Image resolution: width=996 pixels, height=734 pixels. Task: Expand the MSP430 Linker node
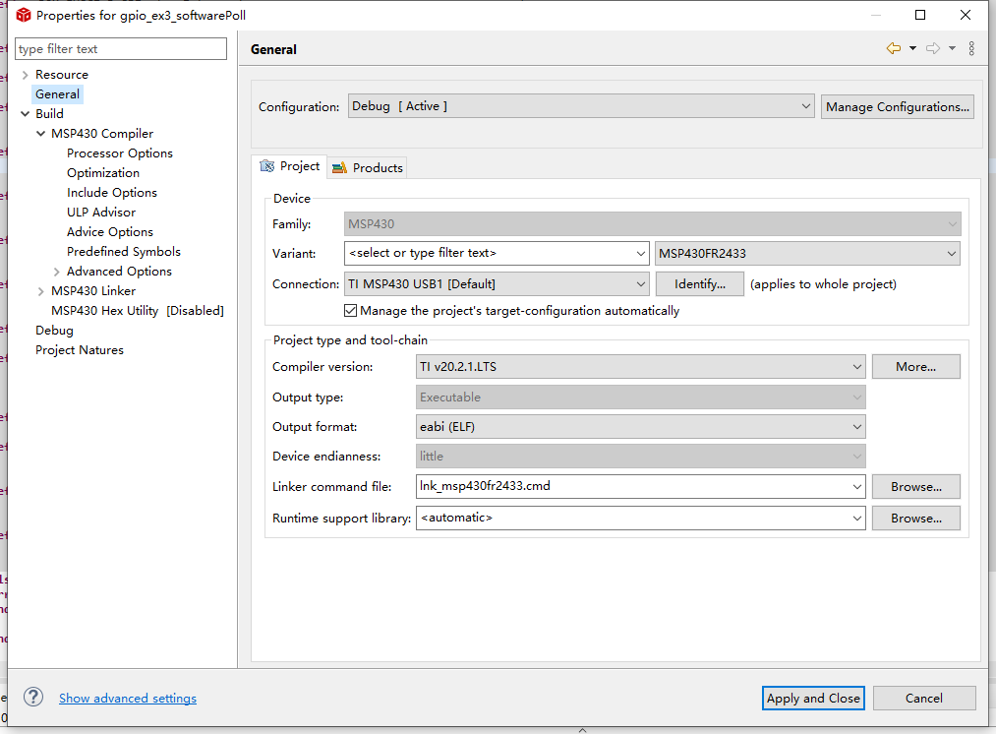40,291
